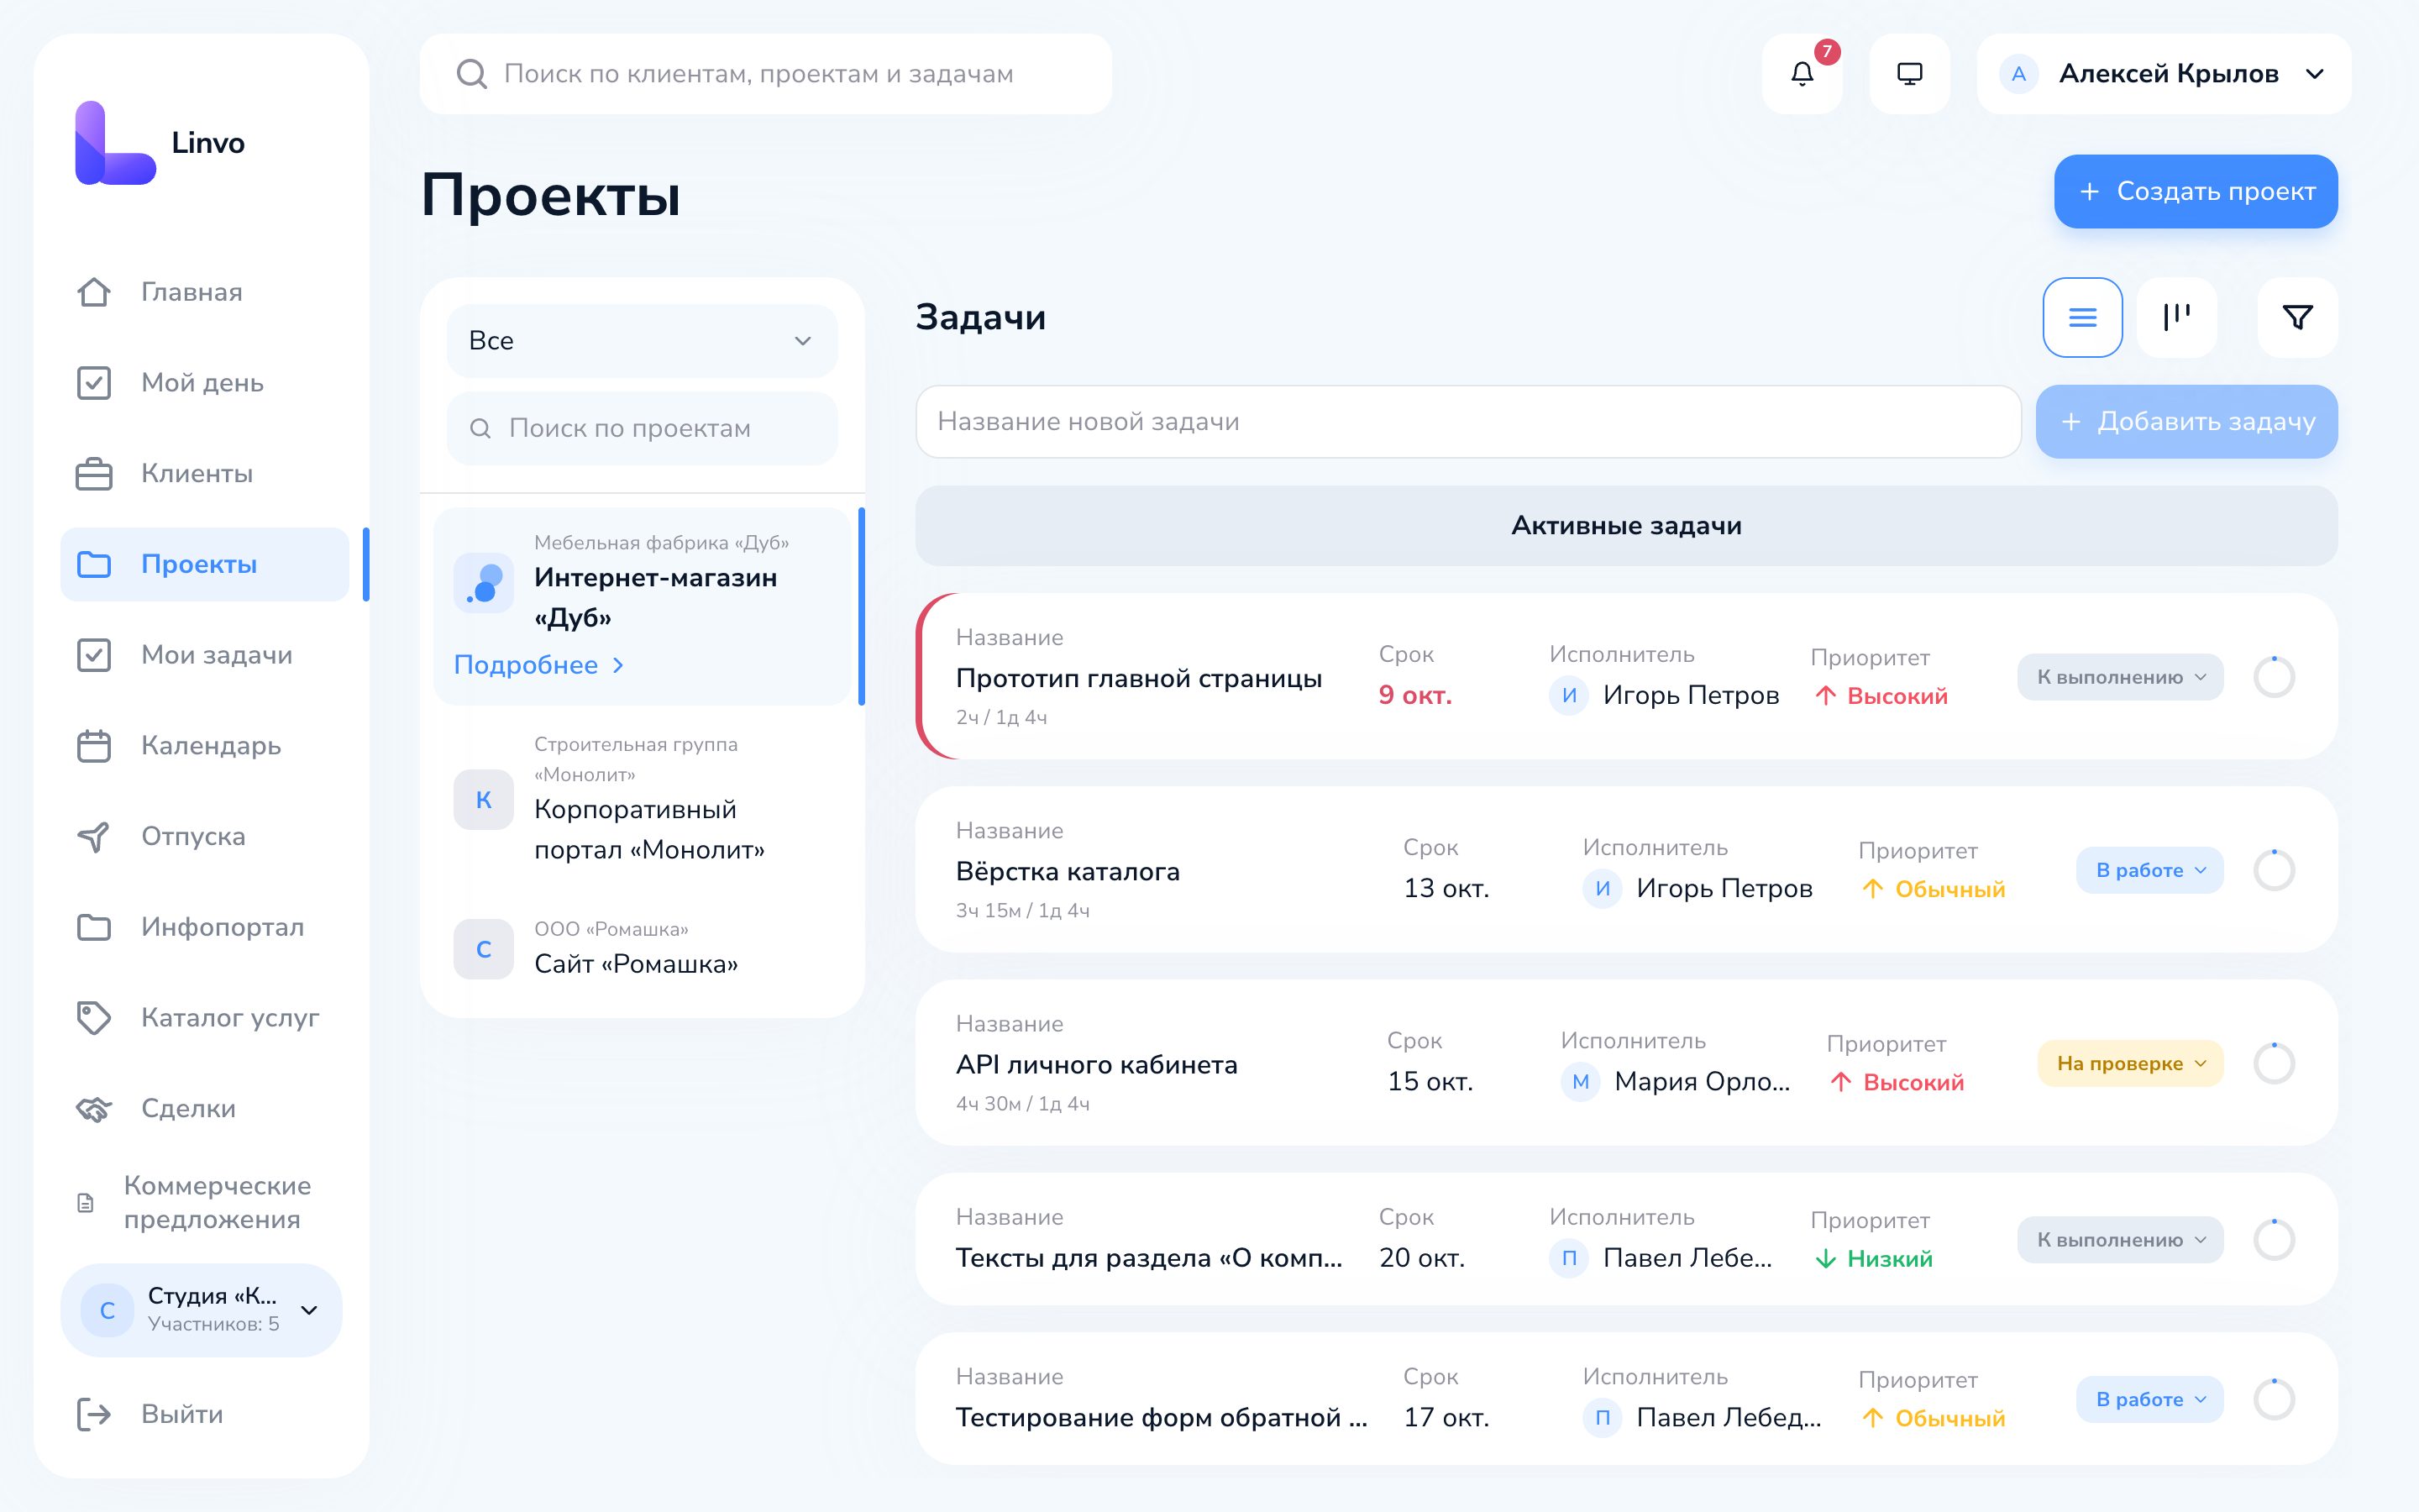Click the Добавить задачу button
Viewport: 2419px width, 1512px height.
click(x=2186, y=422)
